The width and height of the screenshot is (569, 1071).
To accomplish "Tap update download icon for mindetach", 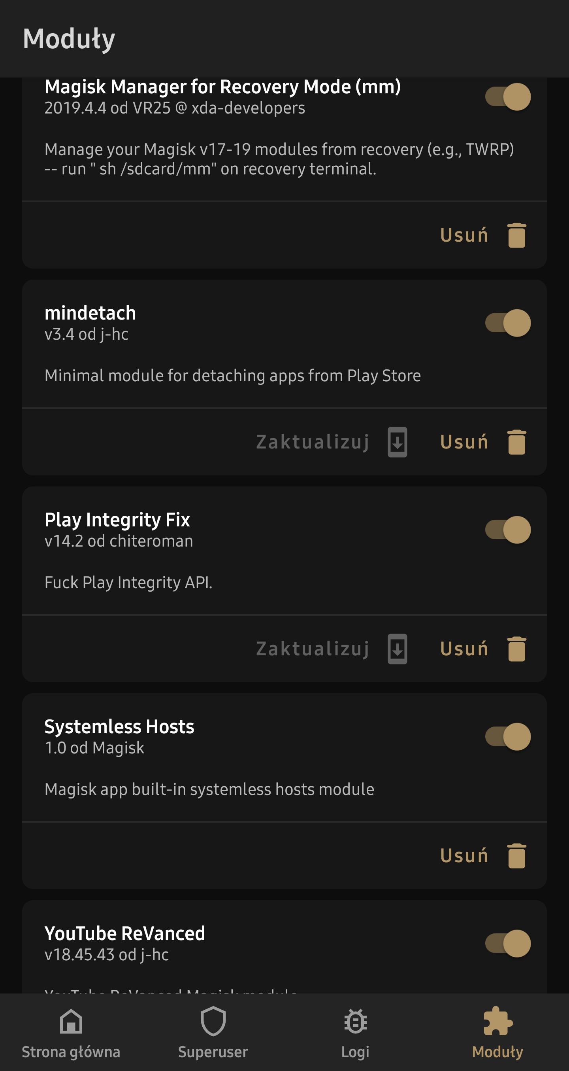I will (x=397, y=442).
